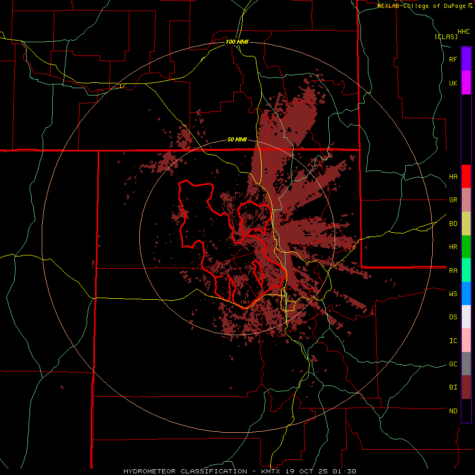The image size is (475, 475).
Task: Click the HA red legend swatch
Action: coord(466,176)
